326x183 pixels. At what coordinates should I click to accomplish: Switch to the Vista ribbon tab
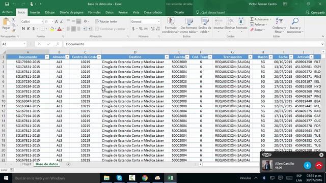tap(136, 12)
